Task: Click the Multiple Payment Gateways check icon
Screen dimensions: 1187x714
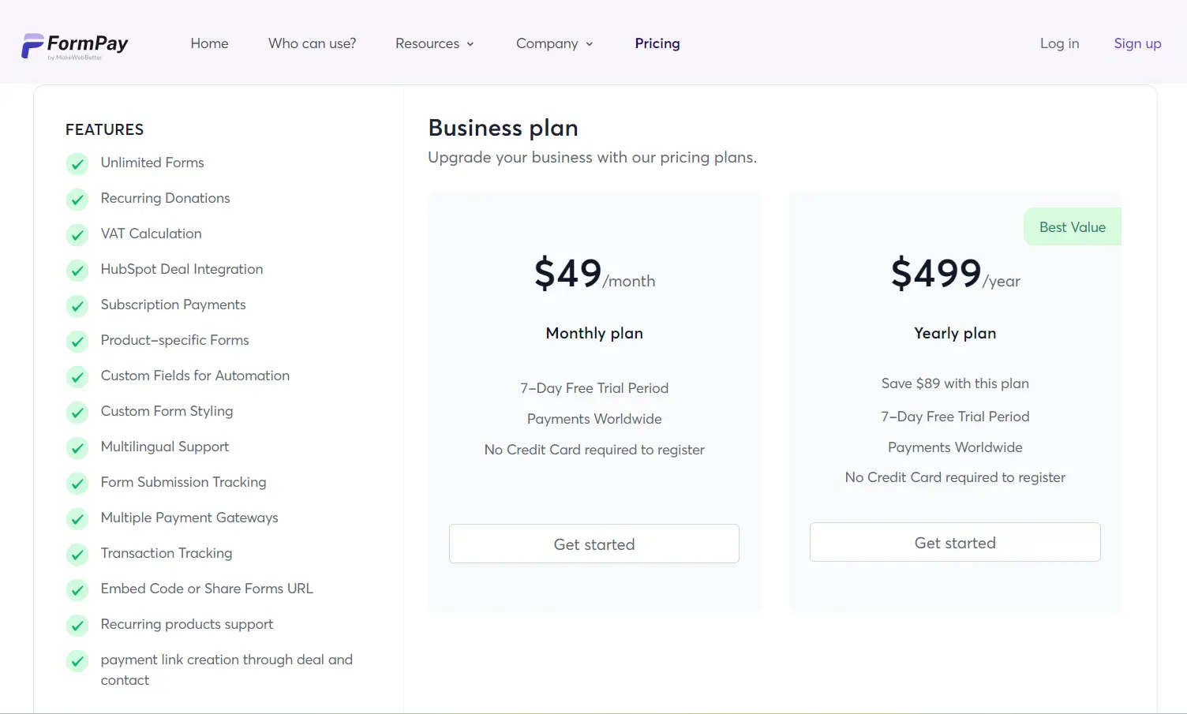Action: tap(77, 519)
